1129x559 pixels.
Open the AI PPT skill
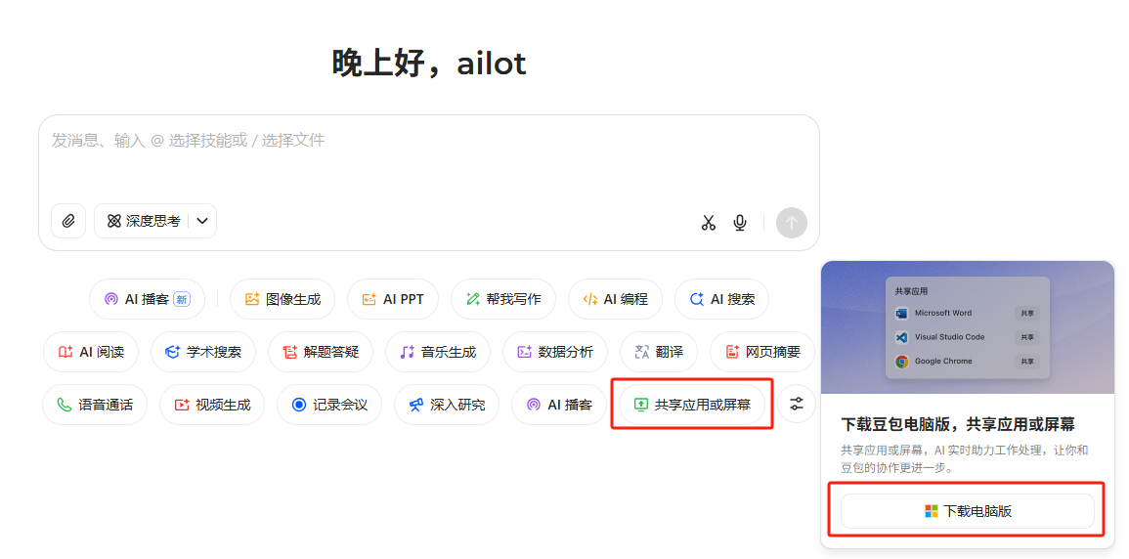point(393,299)
